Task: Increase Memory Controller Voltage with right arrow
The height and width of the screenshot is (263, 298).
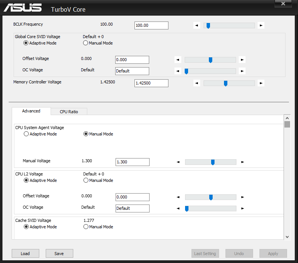Action: pyautogui.click(x=261, y=83)
